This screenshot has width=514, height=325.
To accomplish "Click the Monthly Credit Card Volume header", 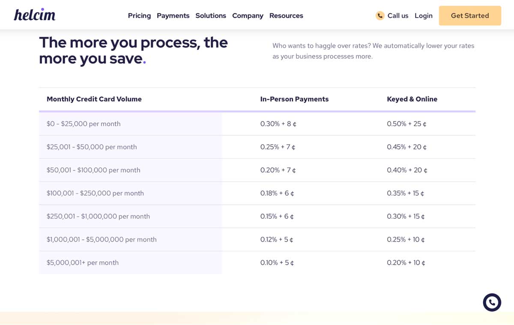I will pyautogui.click(x=94, y=99).
